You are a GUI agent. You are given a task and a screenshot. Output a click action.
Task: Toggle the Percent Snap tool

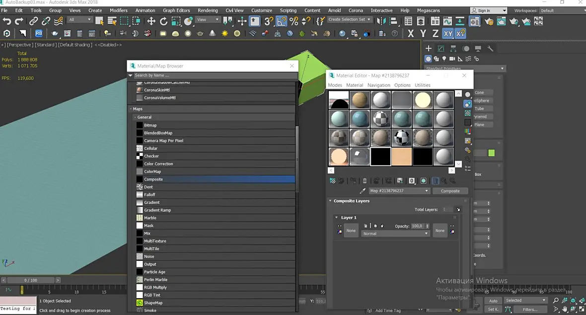coord(294,21)
